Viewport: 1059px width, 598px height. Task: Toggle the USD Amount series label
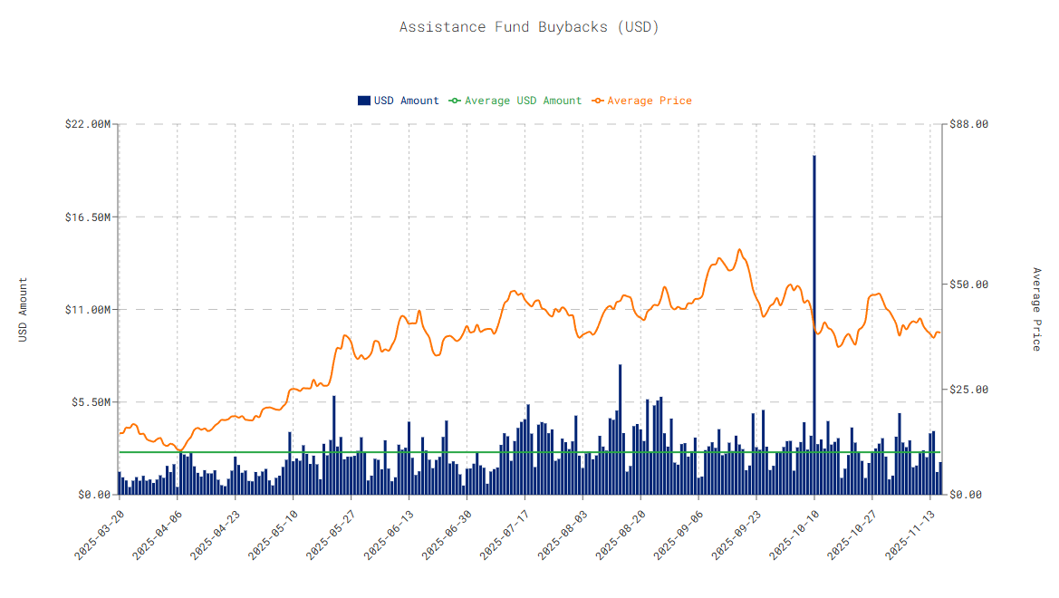click(x=407, y=101)
